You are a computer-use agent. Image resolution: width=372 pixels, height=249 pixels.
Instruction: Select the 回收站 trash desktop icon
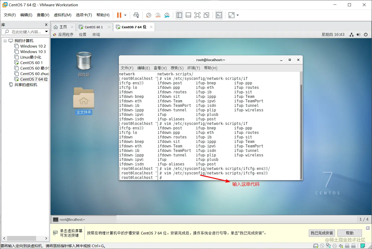[x=84, y=64]
